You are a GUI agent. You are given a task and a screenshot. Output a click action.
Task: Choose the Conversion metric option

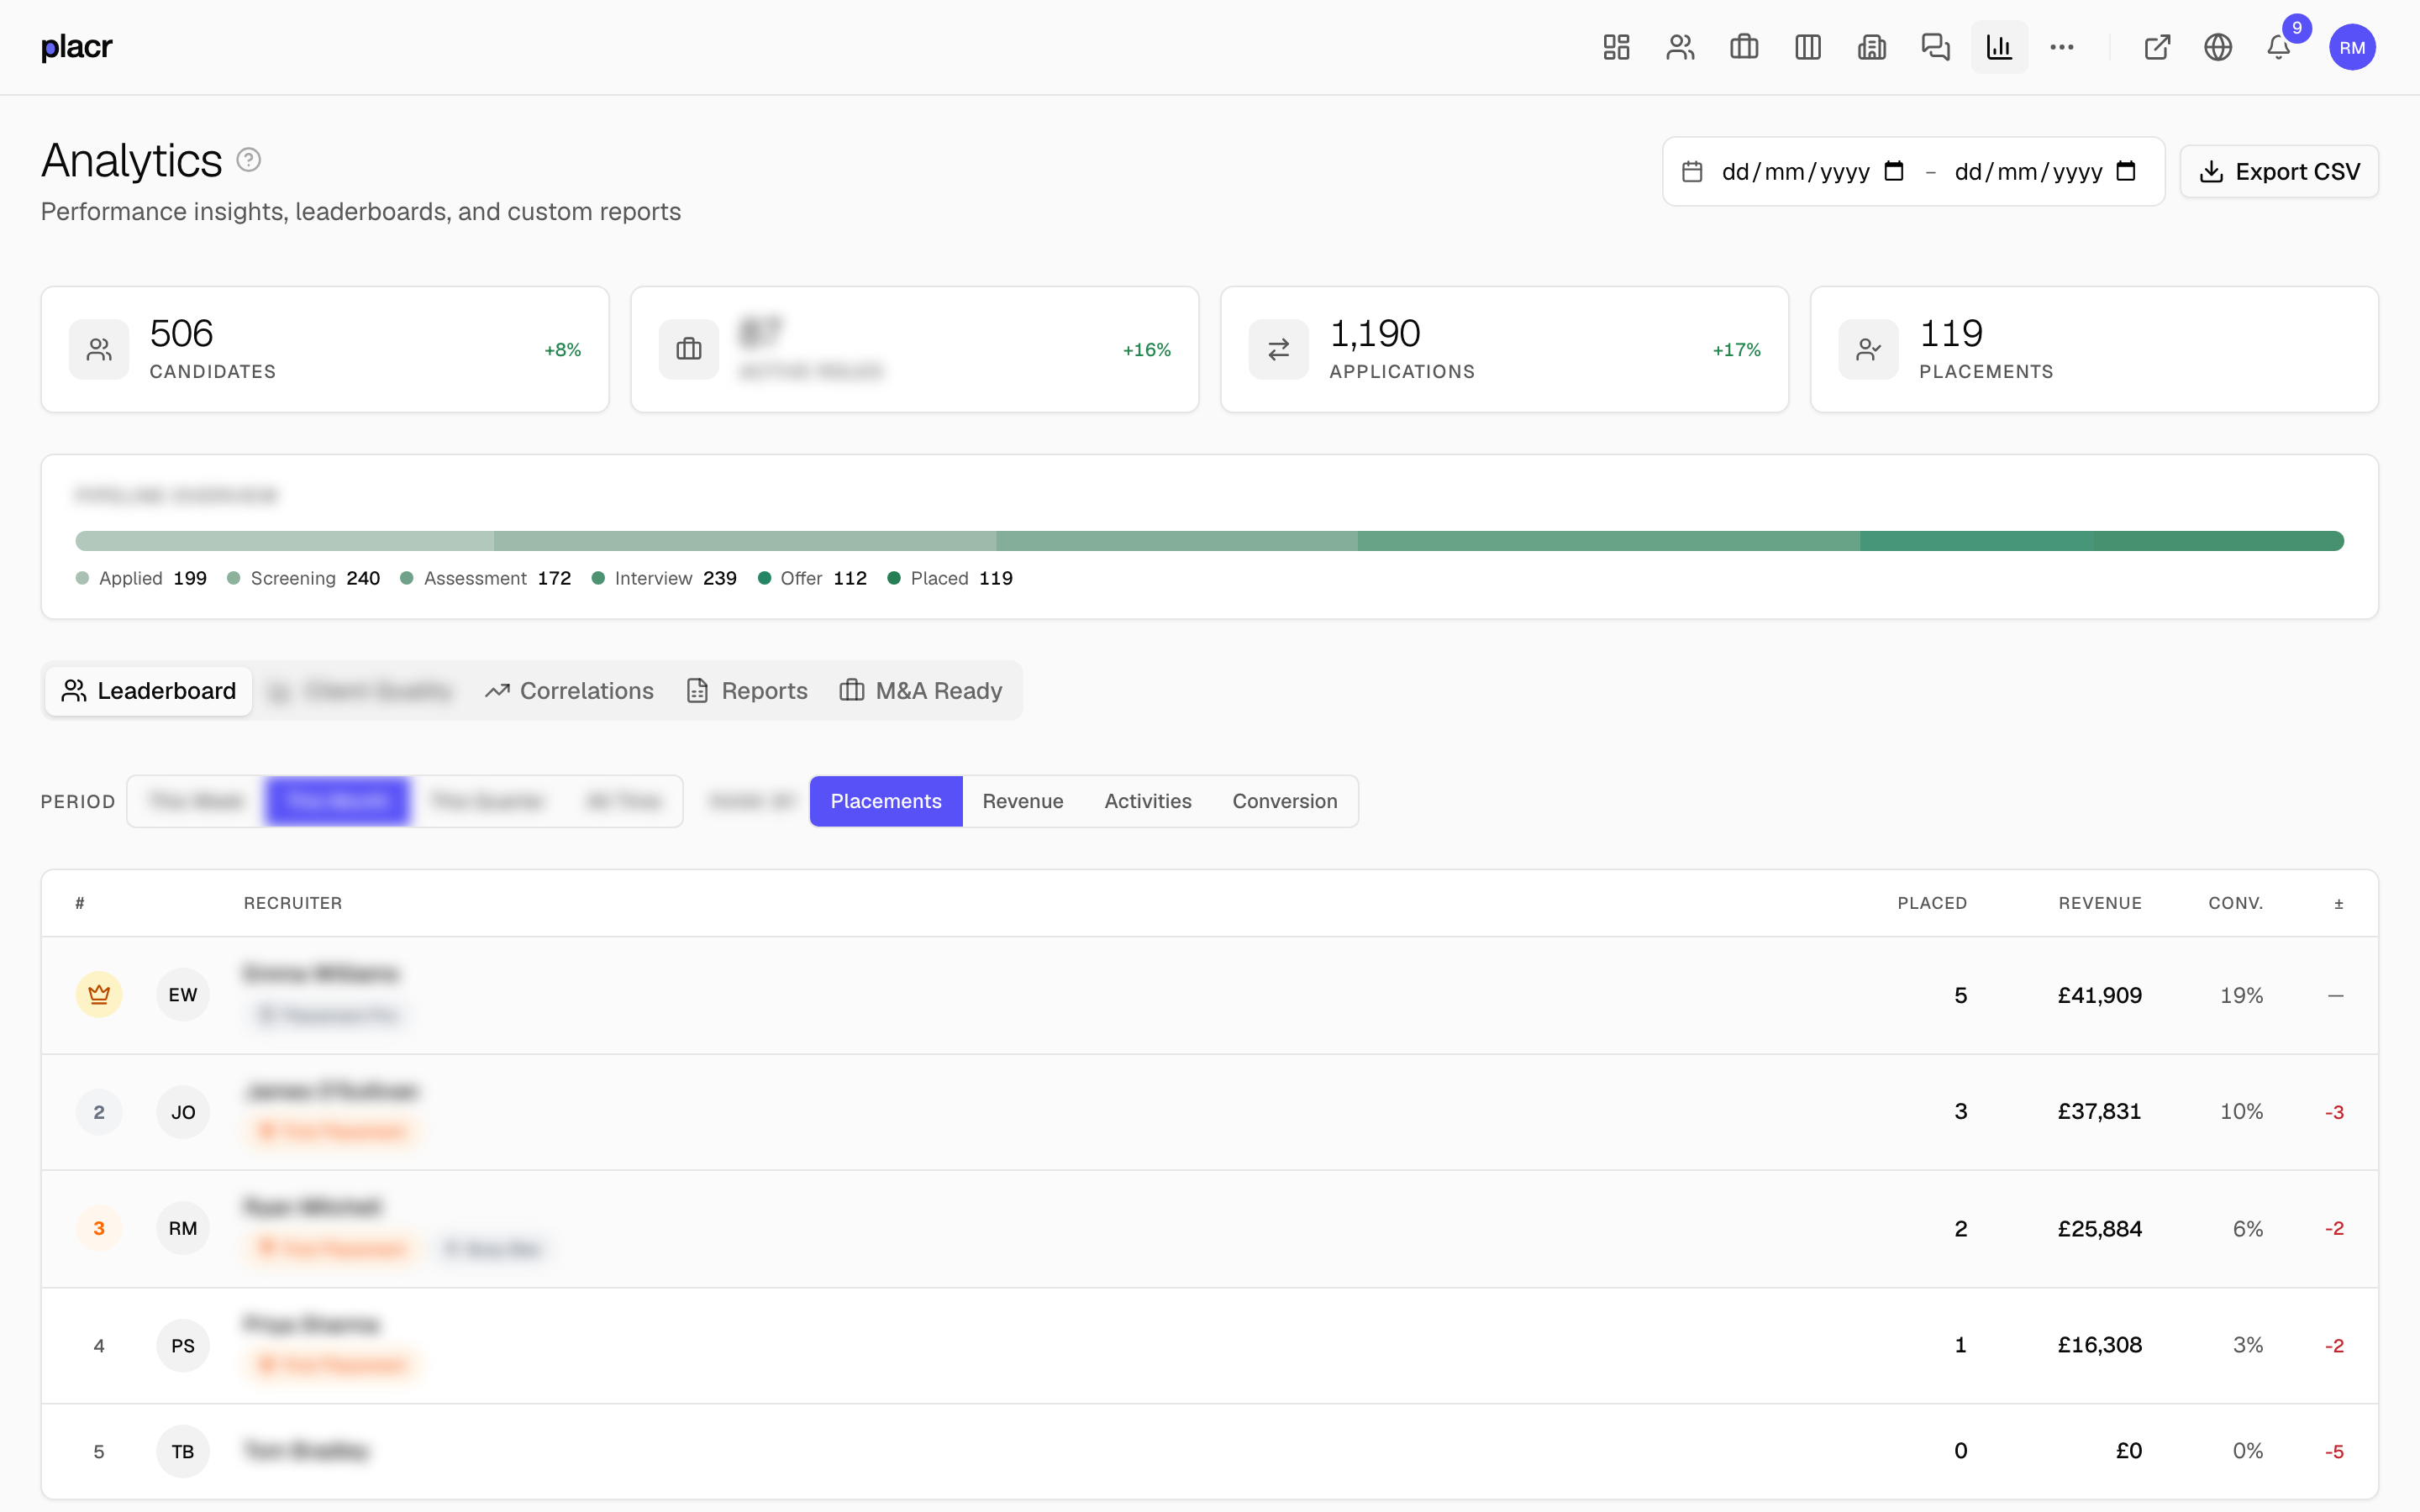pyautogui.click(x=1285, y=801)
